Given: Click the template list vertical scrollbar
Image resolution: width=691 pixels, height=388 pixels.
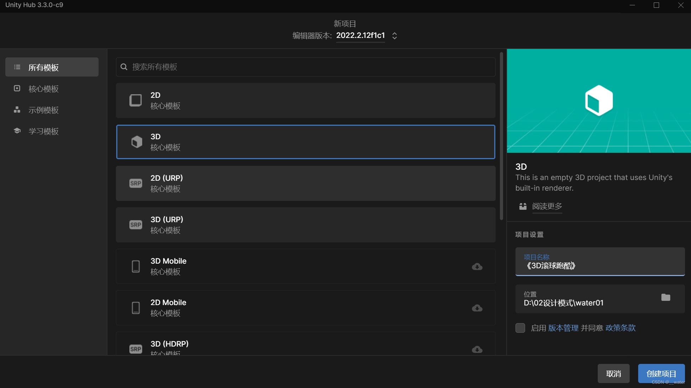Looking at the screenshot, I should 501,136.
